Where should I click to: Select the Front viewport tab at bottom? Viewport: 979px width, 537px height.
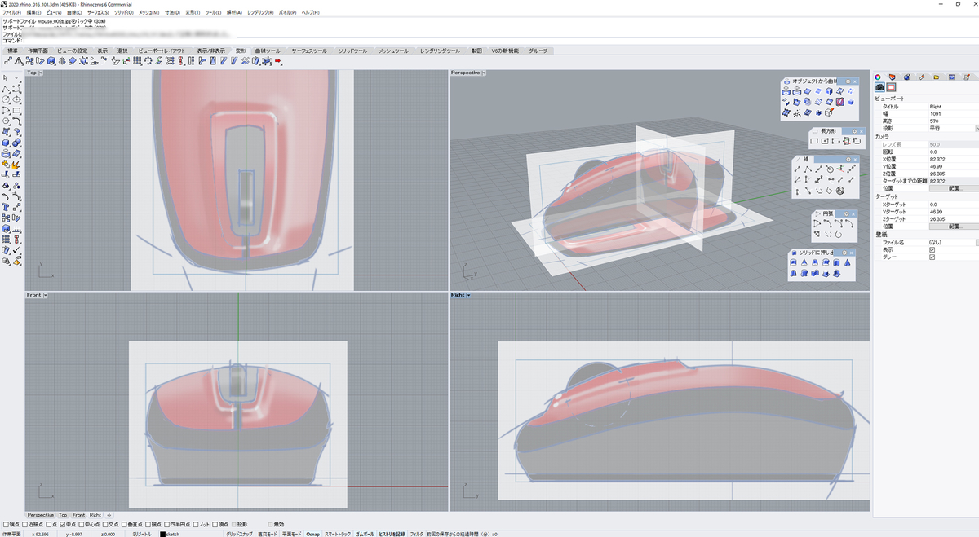(78, 515)
